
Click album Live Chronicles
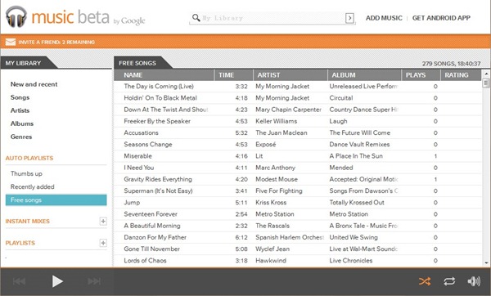(x=351, y=260)
